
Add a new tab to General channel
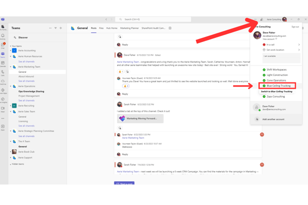[170, 28]
